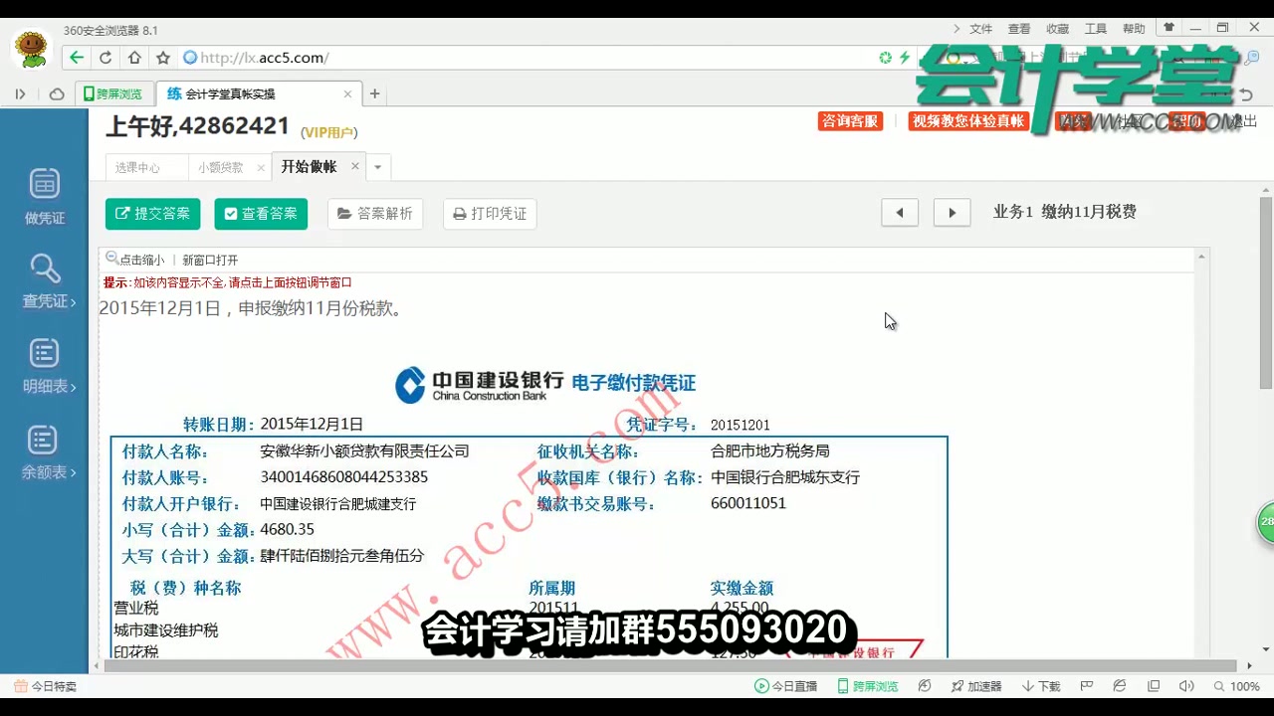Click the 今日特卖 status bar item

point(46,686)
